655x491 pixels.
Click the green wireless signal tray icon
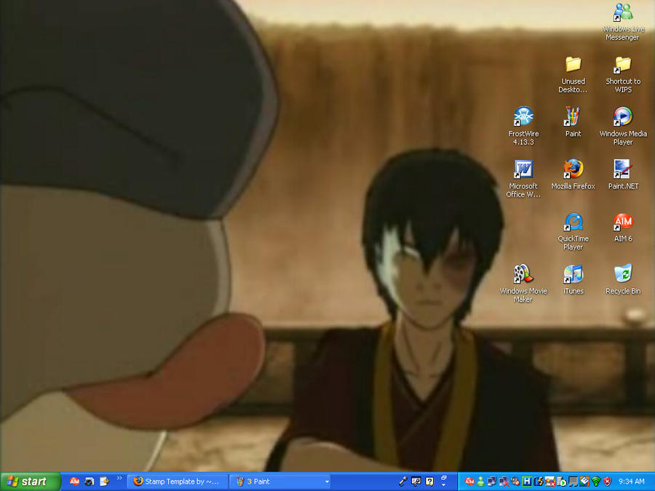(x=596, y=482)
